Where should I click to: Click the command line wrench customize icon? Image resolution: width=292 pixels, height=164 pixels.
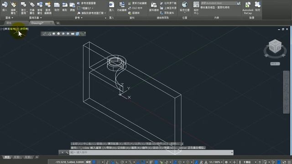click(67, 153)
